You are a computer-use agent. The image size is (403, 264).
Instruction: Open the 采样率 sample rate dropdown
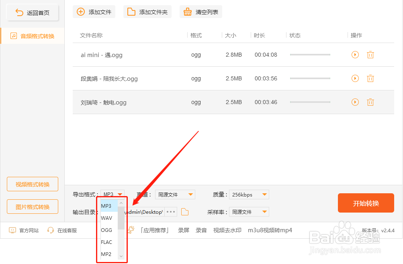point(248,211)
